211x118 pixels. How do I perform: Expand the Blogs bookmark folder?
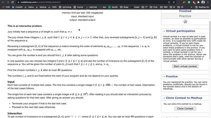click(x=124, y=7)
